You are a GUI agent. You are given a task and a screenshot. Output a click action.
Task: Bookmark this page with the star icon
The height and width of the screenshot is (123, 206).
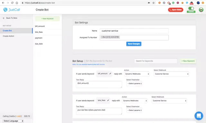pos(154,3)
